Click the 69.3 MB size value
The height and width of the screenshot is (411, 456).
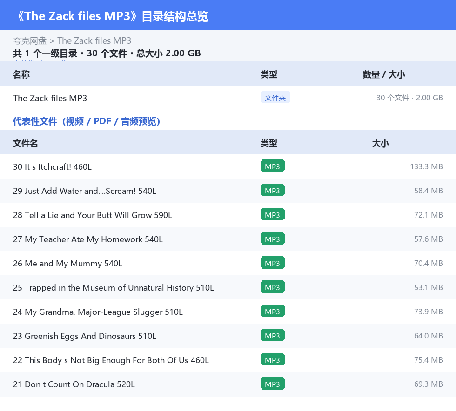[x=429, y=384]
